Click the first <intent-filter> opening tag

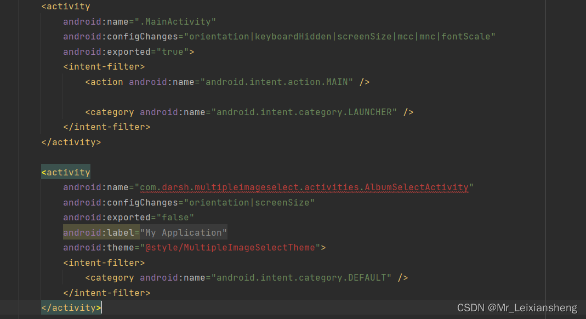pyautogui.click(x=104, y=66)
